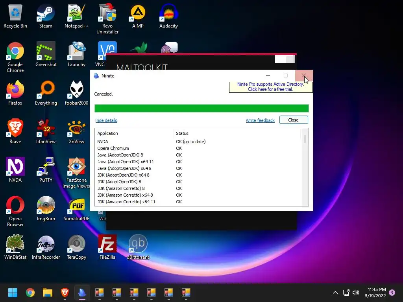This screenshot has width=403, height=302.
Task: Click the Application column header
Action: click(x=134, y=133)
